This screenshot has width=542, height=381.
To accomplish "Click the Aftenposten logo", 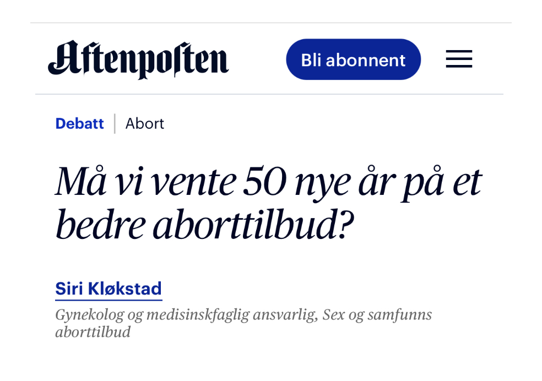I will coord(138,59).
